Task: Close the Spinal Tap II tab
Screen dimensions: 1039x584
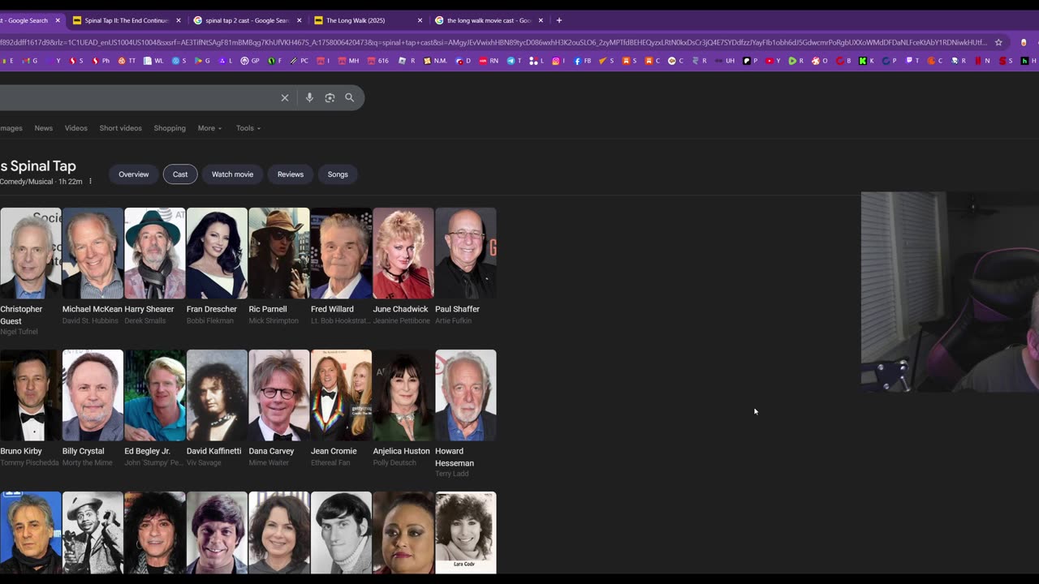Action: 179,20
